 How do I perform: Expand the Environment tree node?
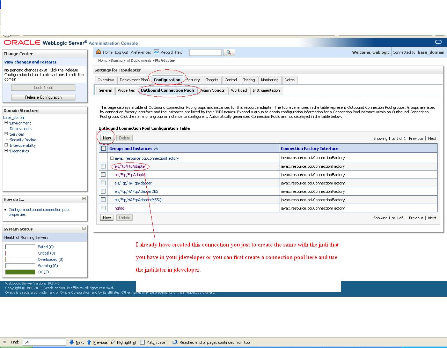coord(6,123)
